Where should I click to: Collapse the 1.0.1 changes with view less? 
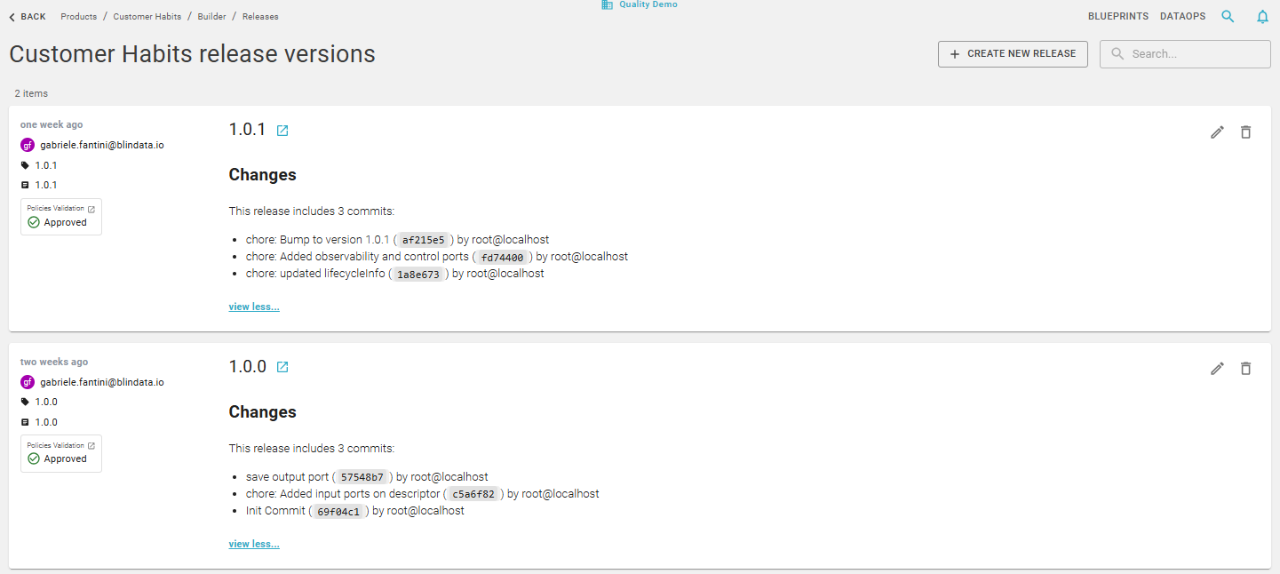click(x=253, y=306)
